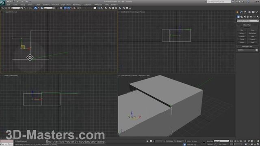Select the Cameras category icon

(x=248, y=17)
